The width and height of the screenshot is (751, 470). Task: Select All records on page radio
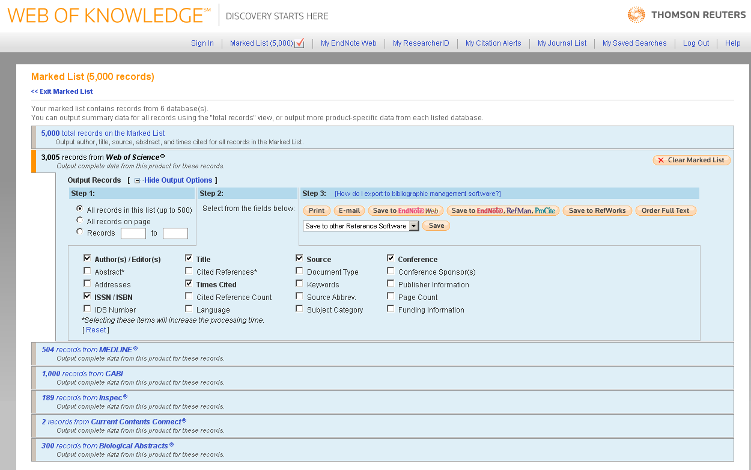coord(79,220)
